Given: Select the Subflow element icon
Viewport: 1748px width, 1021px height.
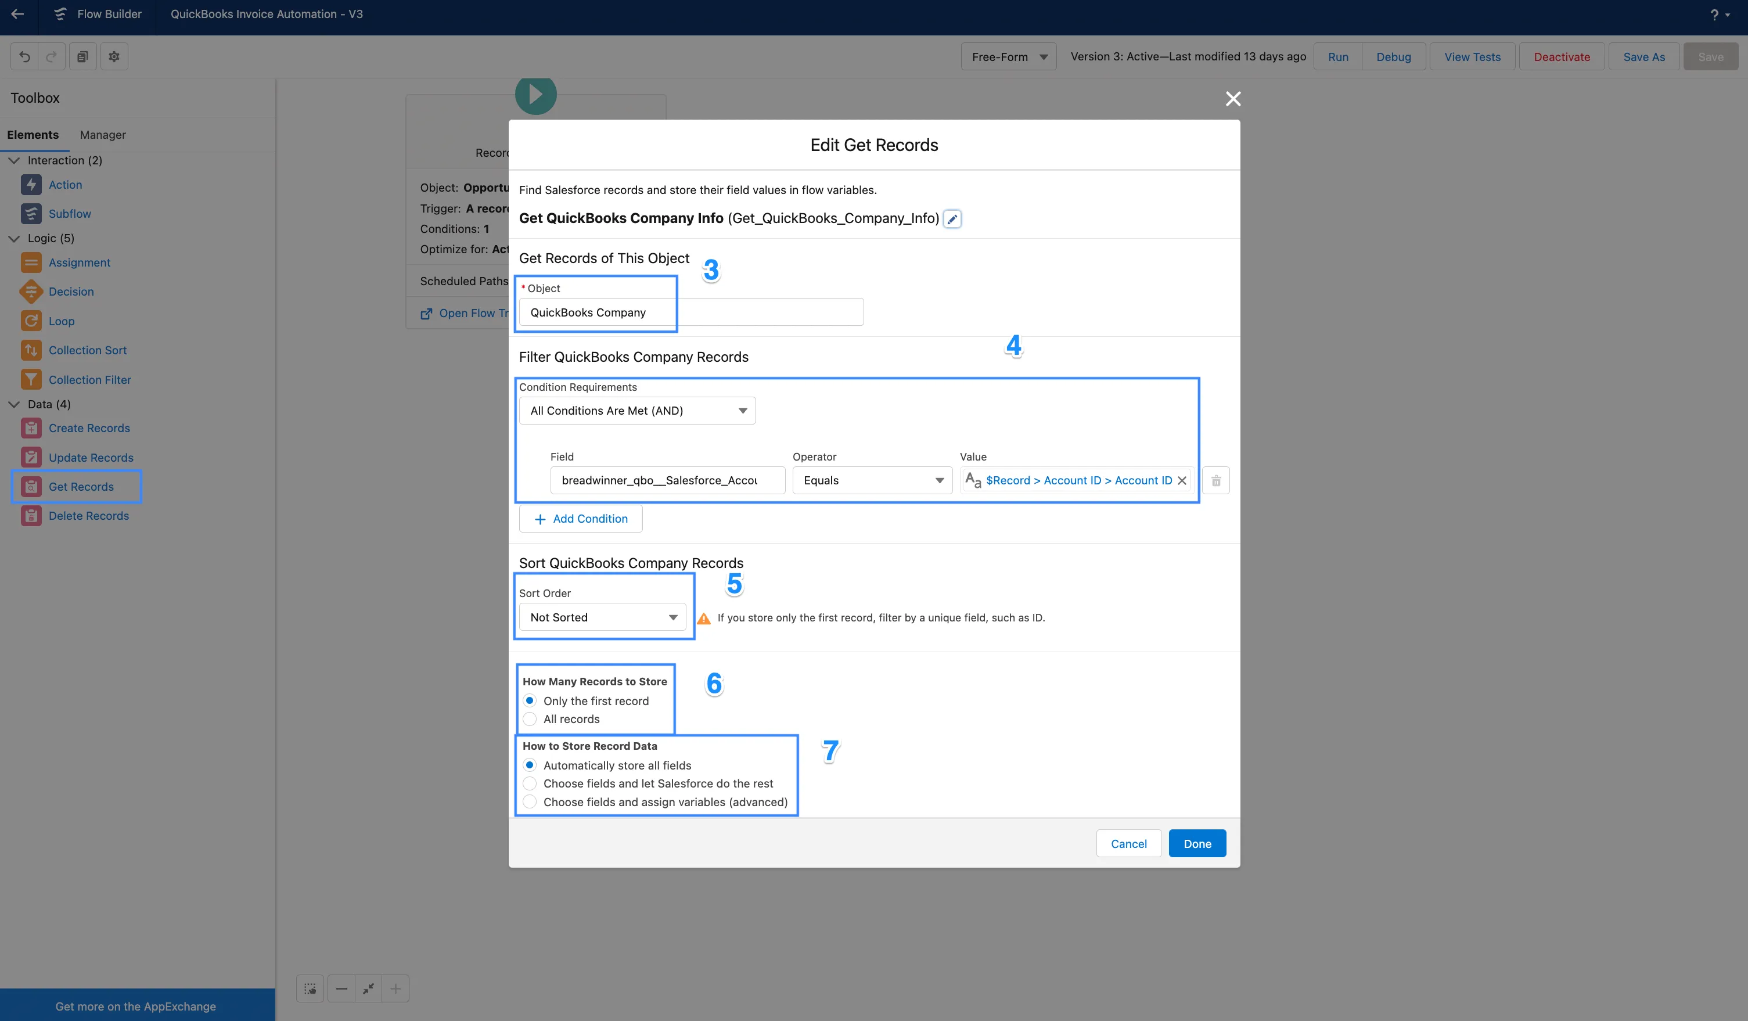Looking at the screenshot, I should [x=31, y=214].
